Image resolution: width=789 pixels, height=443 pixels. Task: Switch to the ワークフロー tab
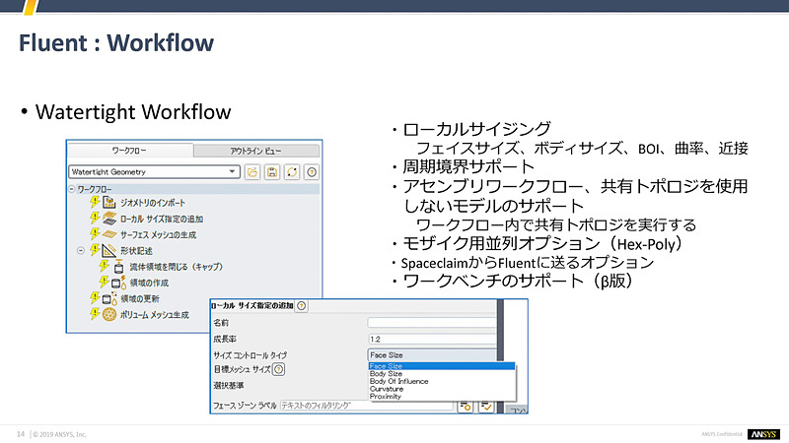130,151
